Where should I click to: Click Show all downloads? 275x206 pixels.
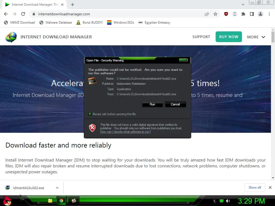(255, 187)
